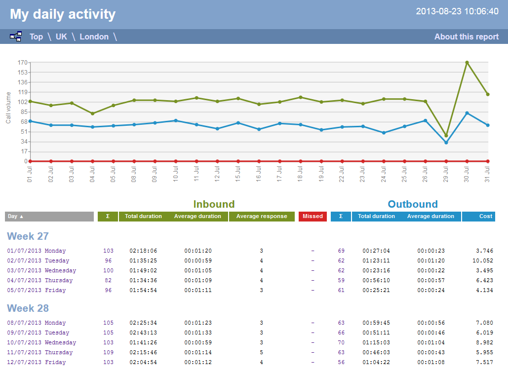Viewport: 508px width, 369px height.
Task: Sort by the Missed calls column
Action: coord(312,216)
